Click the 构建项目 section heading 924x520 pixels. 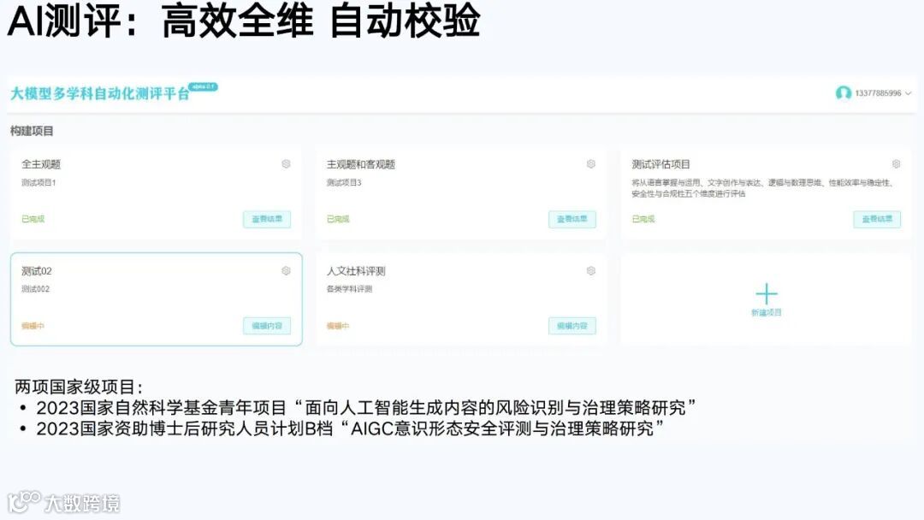[32, 131]
